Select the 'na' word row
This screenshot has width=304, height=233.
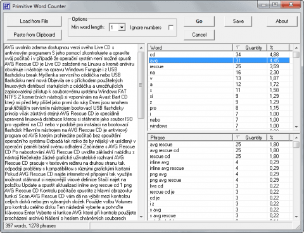[219, 73]
